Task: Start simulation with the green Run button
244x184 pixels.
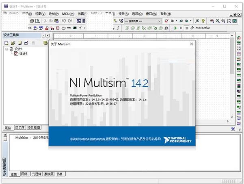Action: coord(175,28)
